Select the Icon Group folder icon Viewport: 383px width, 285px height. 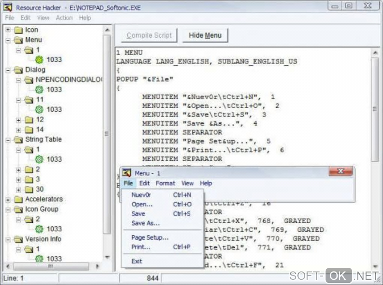click(x=18, y=209)
